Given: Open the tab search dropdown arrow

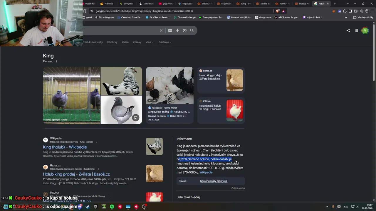Looking at the screenshot, I should coord(348,4).
